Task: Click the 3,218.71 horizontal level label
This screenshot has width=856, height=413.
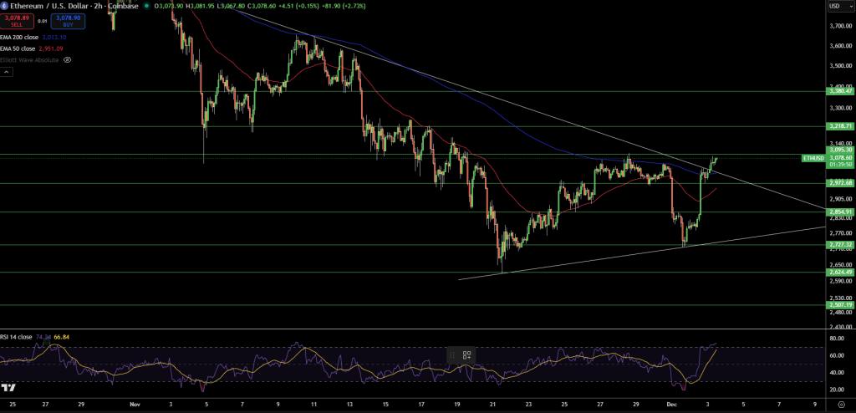Action: tap(839, 126)
